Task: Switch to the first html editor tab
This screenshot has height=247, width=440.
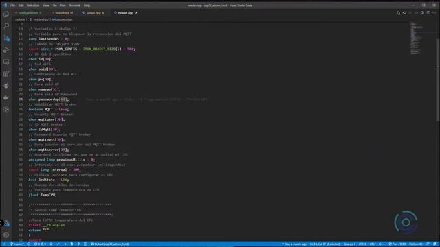Action: (x=30, y=13)
